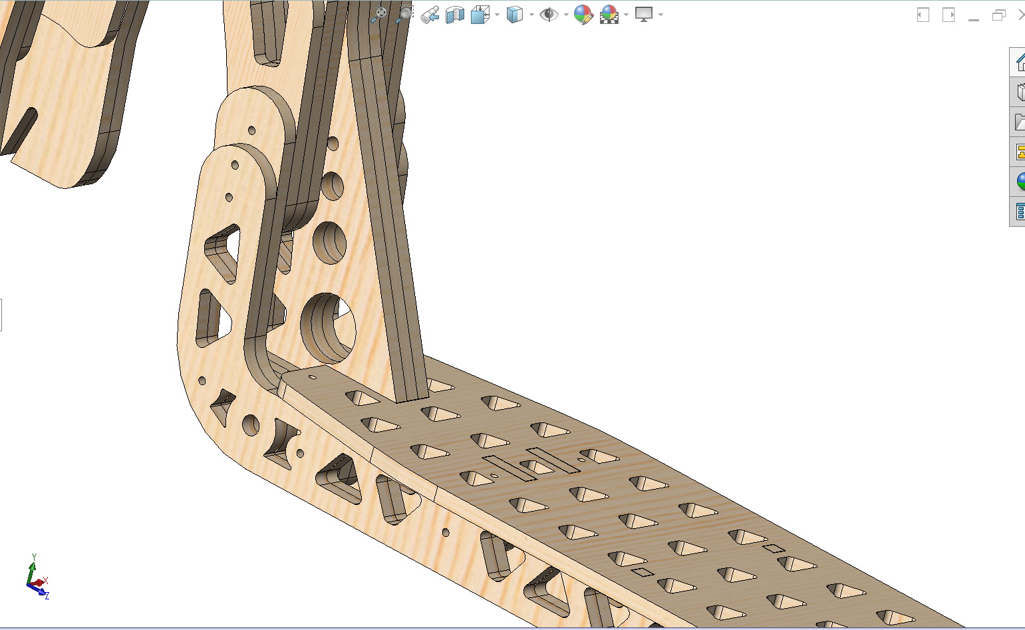Image resolution: width=1025 pixels, height=630 pixels.
Task: Click the red X axis of triad
Action: pos(40,582)
